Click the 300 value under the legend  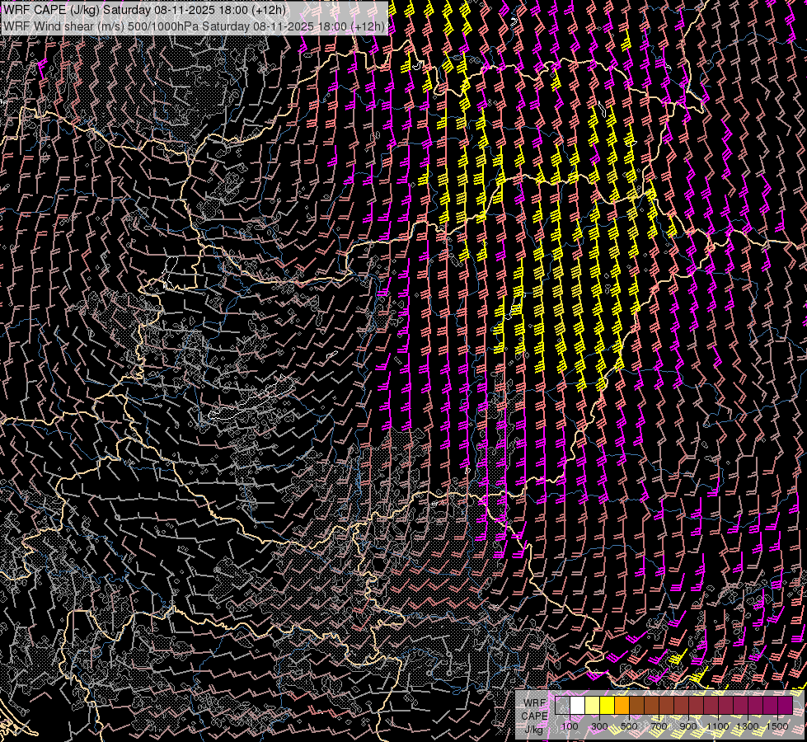pos(599,726)
